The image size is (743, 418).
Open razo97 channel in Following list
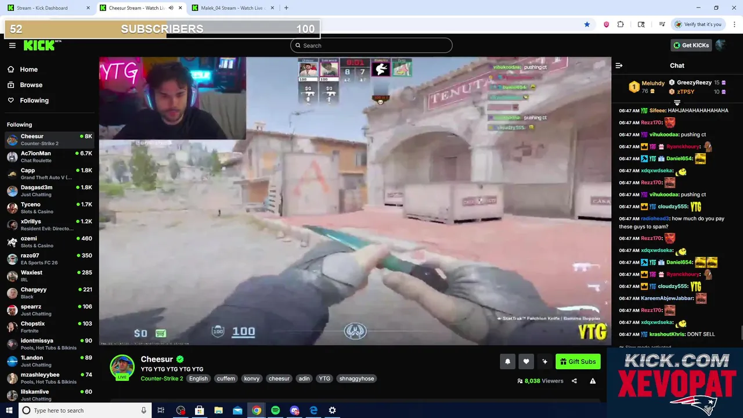pos(49,259)
